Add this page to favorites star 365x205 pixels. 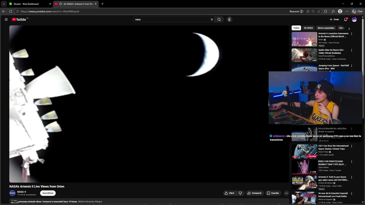[319, 11]
